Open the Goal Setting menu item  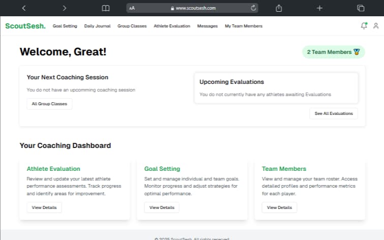[65, 26]
